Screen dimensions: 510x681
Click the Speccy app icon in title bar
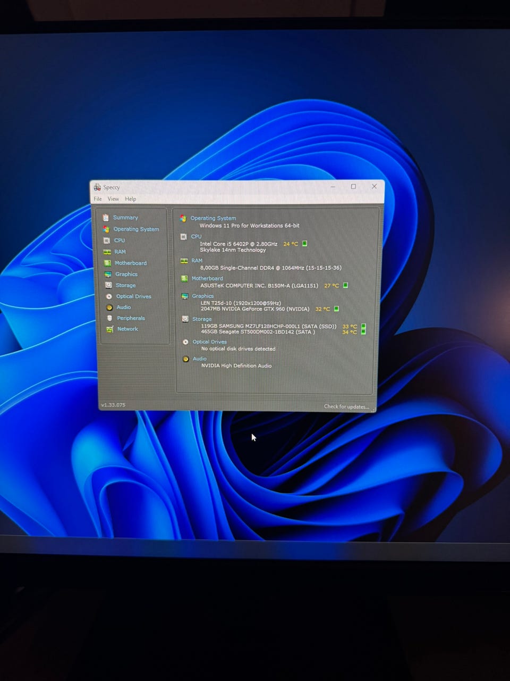[x=97, y=187]
